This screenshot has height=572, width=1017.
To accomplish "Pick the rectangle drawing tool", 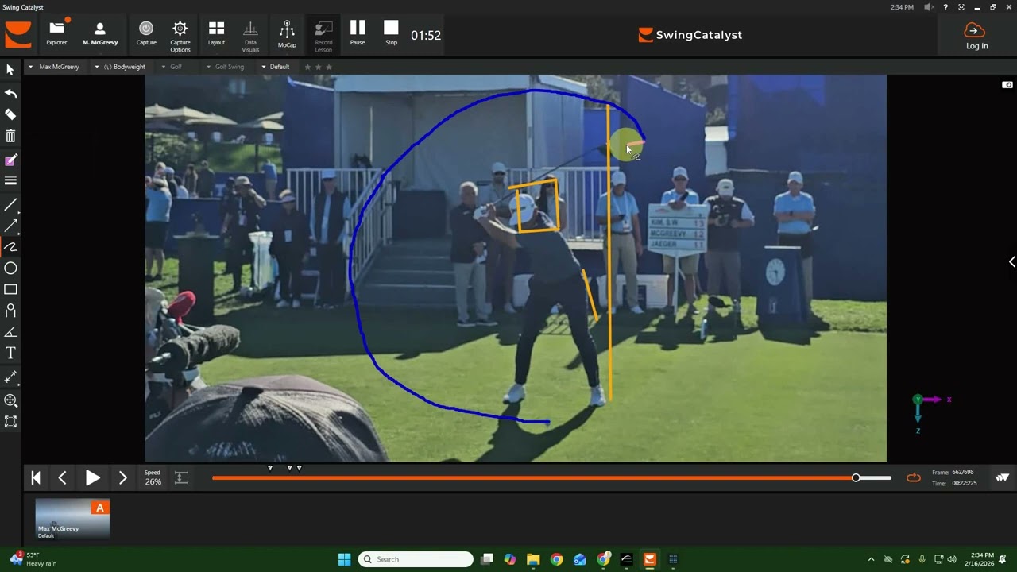I will (11, 290).
